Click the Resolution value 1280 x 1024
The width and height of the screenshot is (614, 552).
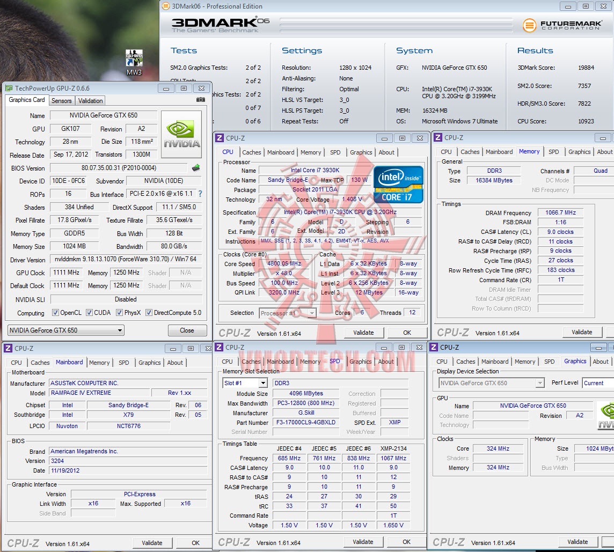tap(355, 68)
